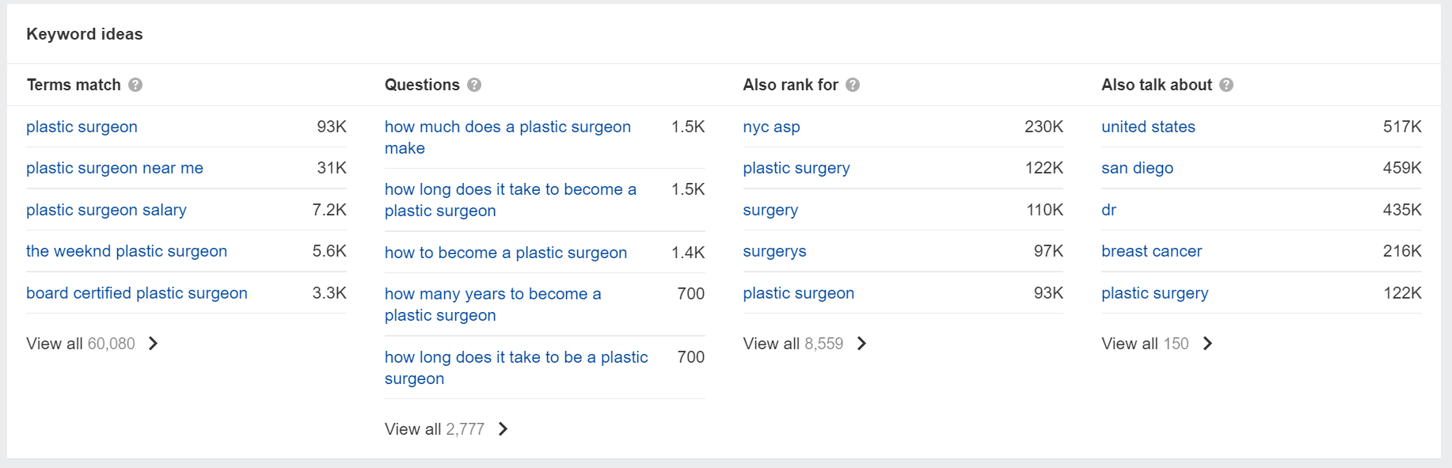
Task: Click help icon beside Questions heading
Action: pyautogui.click(x=474, y=85)
